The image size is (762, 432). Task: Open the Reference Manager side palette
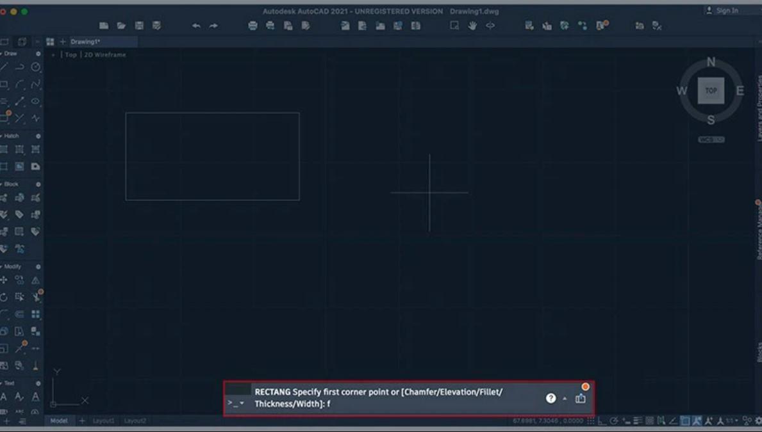tap(759, 232)
